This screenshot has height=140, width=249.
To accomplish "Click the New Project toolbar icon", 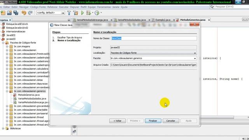I will pos(3,13).
